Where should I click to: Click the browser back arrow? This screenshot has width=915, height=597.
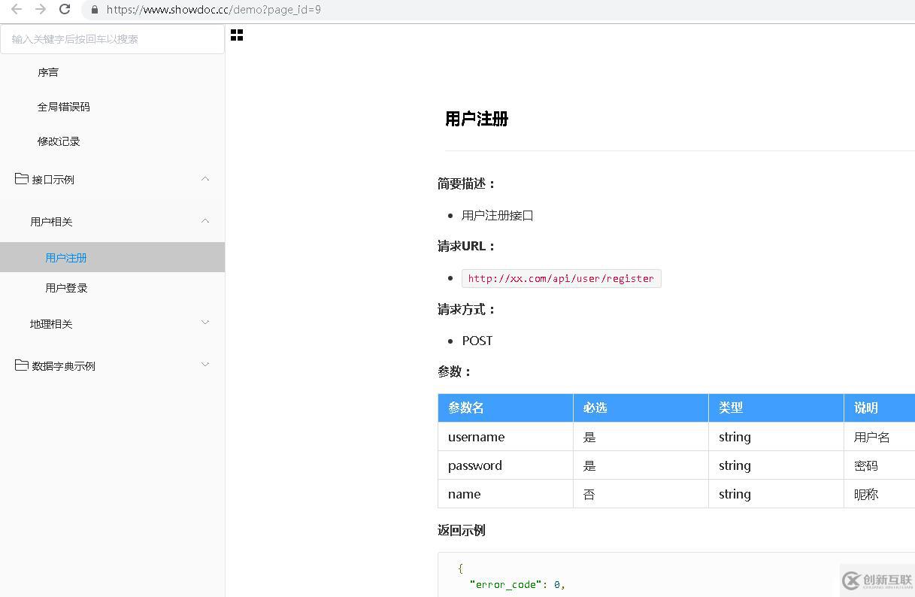17,10
